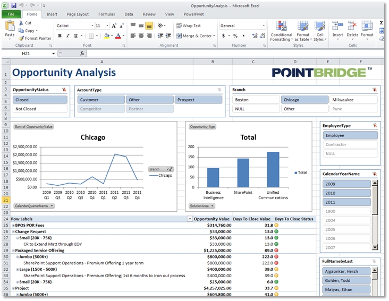Click the Top Align icon
The height and width of the screenshot is (301, 389).
(133, 25)
